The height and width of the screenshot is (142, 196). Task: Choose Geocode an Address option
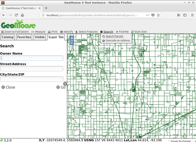[x=116, y=40]
